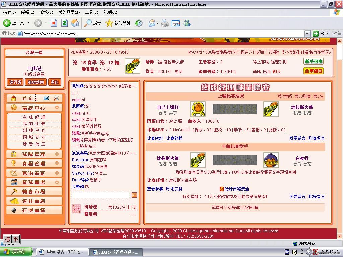
Task: Click the Edit page toolbar icon
Action: (176, 23)
